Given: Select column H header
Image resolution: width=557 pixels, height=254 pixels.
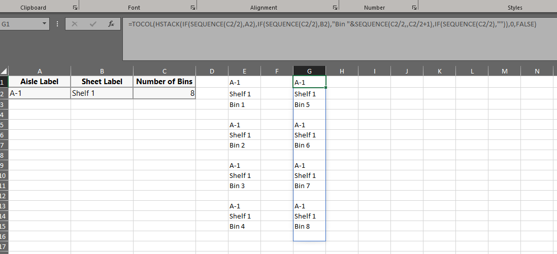Looking at the screenshot, I should [x=342, y=71].
